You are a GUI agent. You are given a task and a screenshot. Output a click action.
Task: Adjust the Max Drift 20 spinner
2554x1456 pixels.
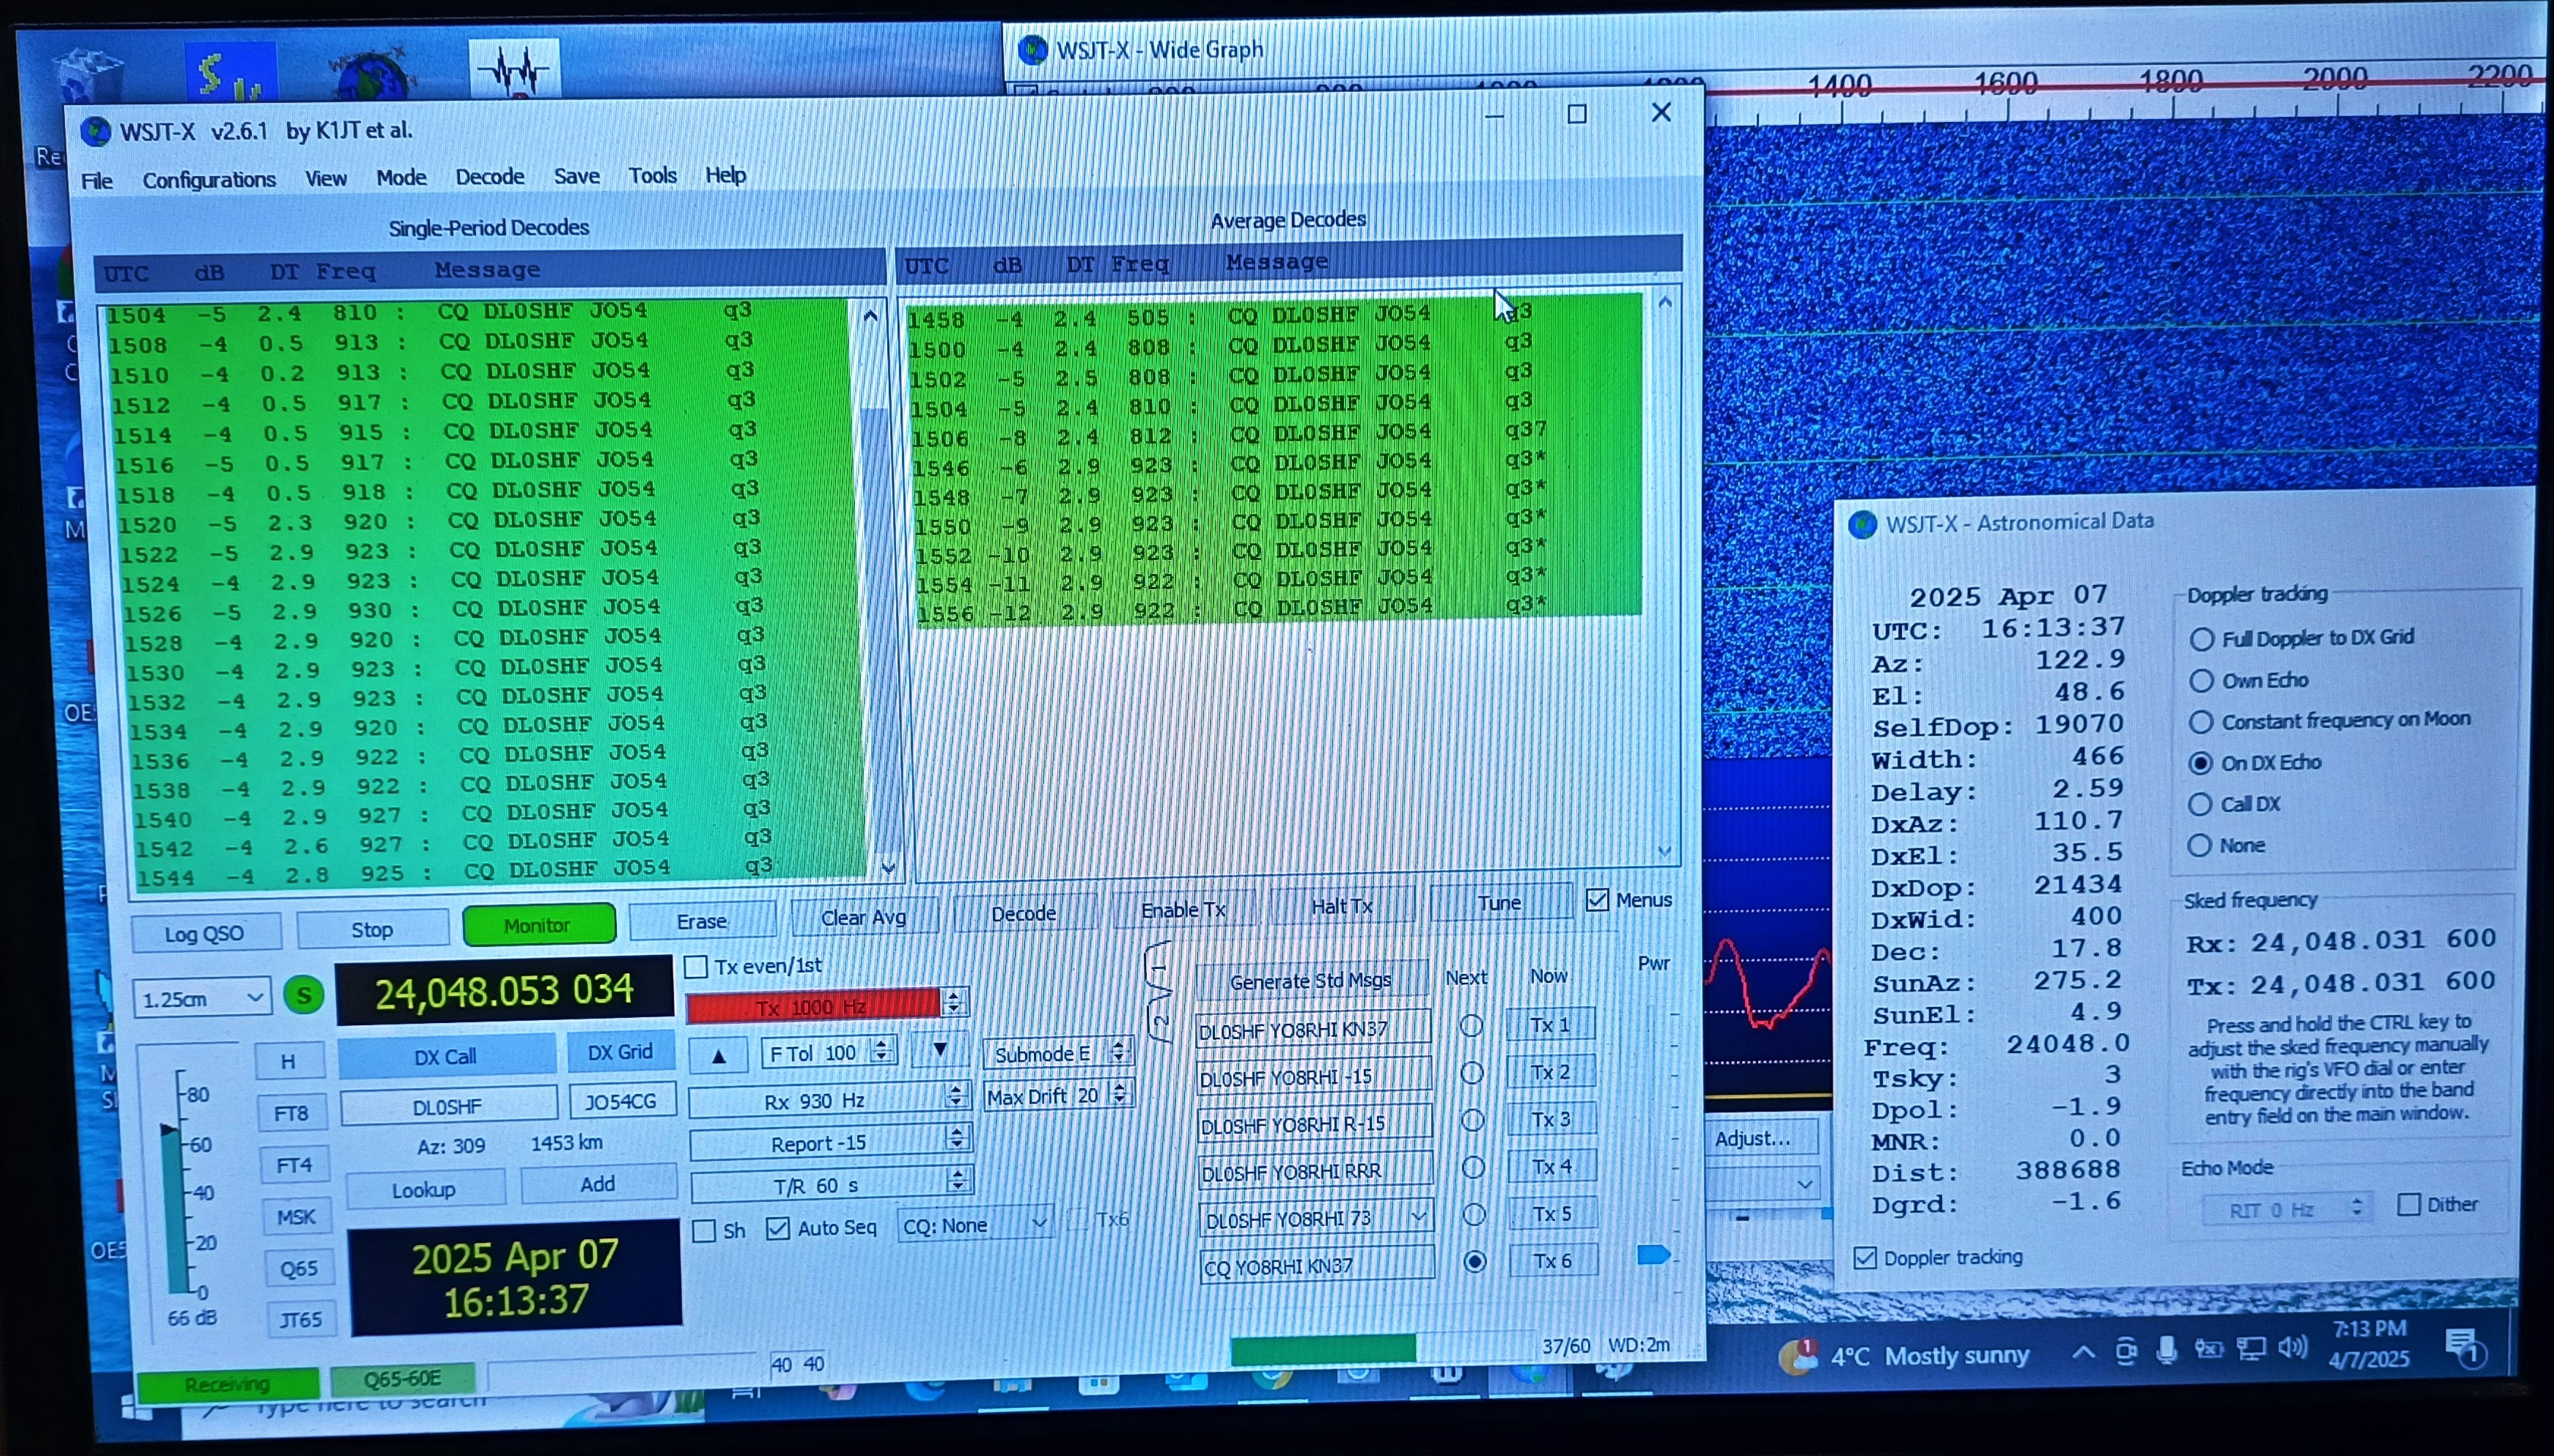click(x=1119, y=1094)
